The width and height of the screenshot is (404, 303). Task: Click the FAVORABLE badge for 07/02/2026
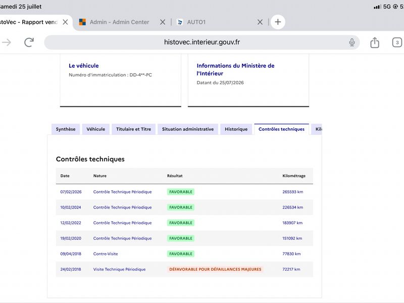(x=181, y=192)
